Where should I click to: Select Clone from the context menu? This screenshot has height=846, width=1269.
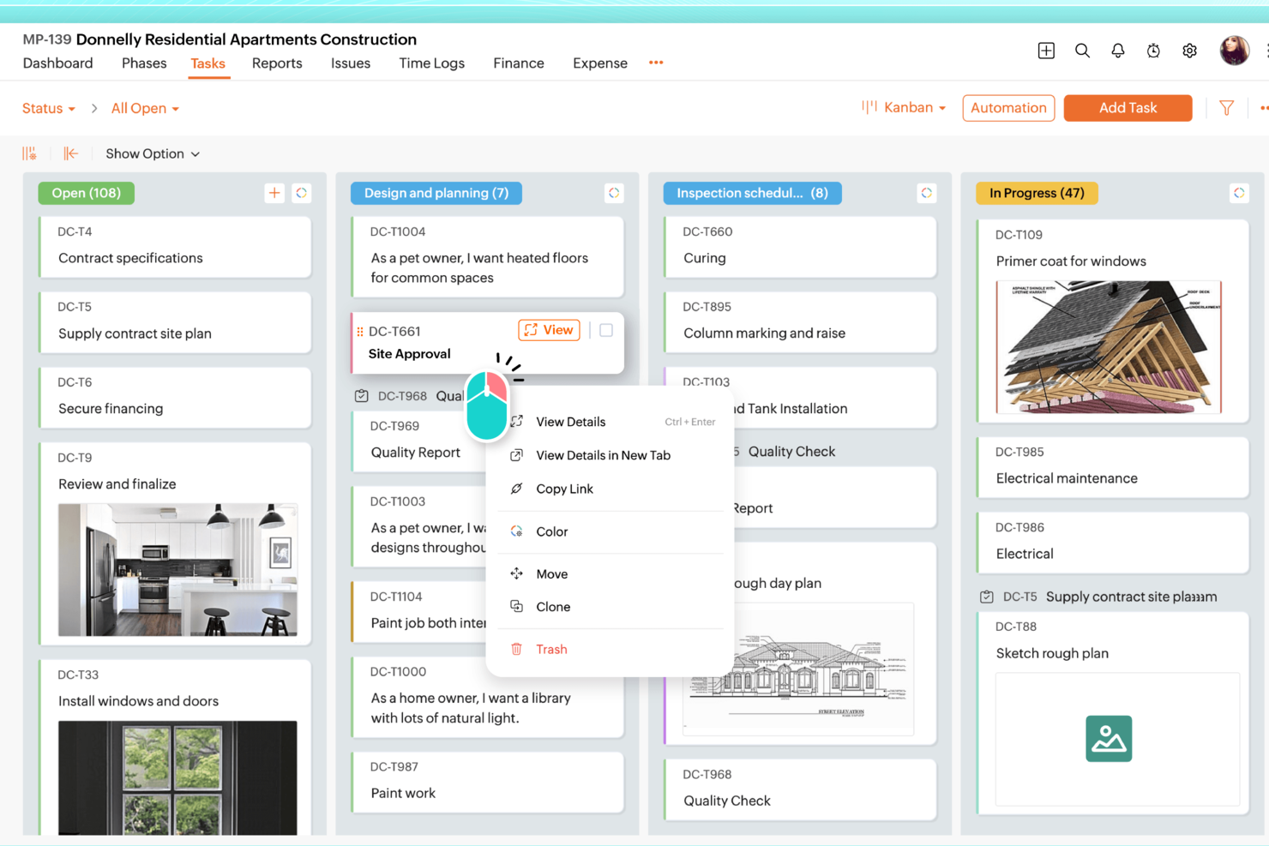click(x=553, y=606)
